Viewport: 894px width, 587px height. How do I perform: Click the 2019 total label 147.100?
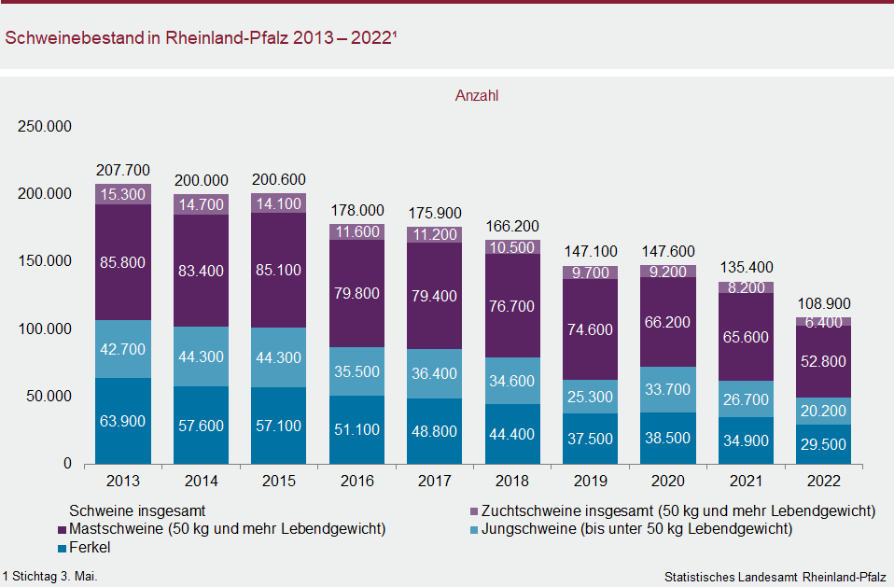tap(591, 251)
